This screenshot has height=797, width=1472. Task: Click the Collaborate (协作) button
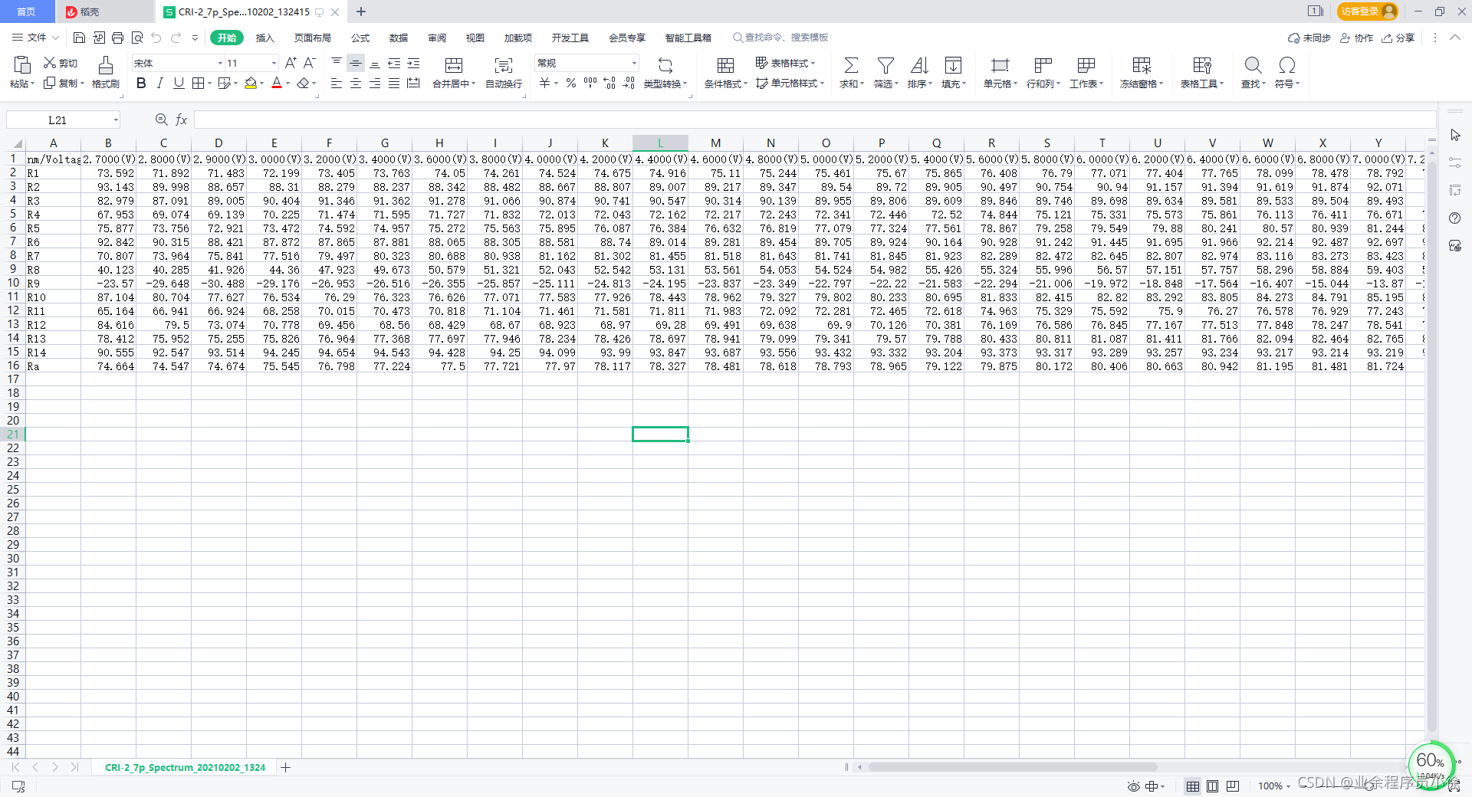1356,38
